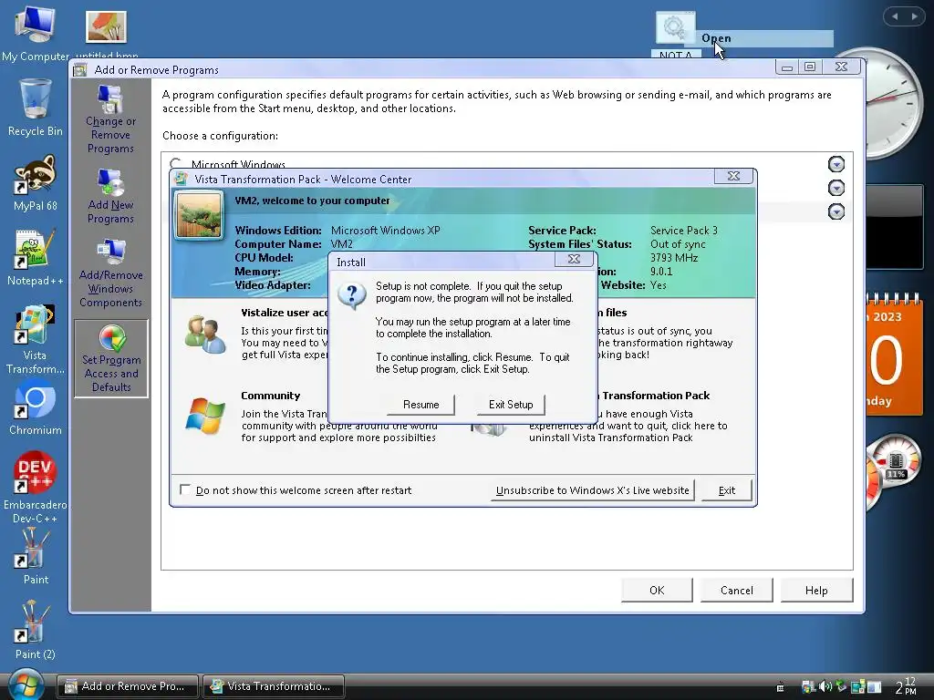The width and height of the screenshot is (934, 700).
Task: Launch MyPal 68 browser shortcut
Action: pyautogui.click(x=36, y=182)
